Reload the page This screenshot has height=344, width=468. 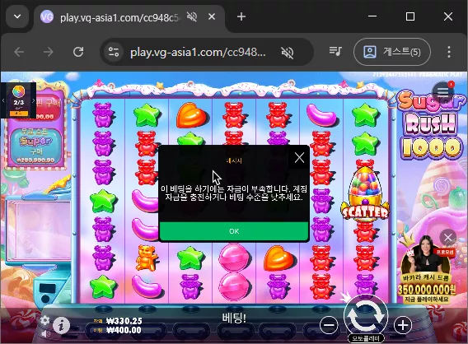click(x=78, y=52)
